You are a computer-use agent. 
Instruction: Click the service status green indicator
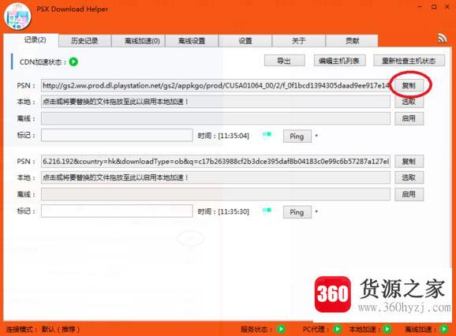(x=281, y=329)
